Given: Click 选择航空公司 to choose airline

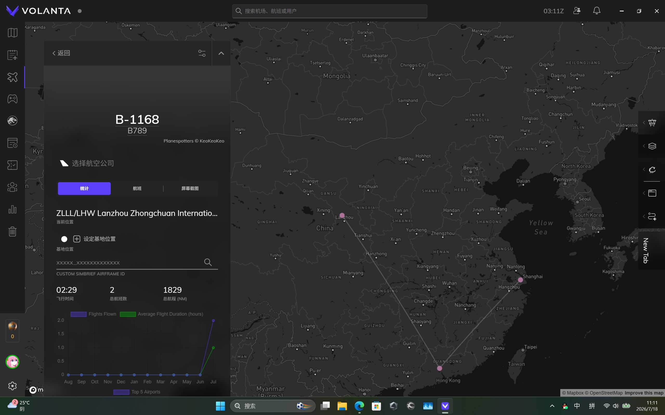Looking at the screenshot, I should [x=93, y=163].
